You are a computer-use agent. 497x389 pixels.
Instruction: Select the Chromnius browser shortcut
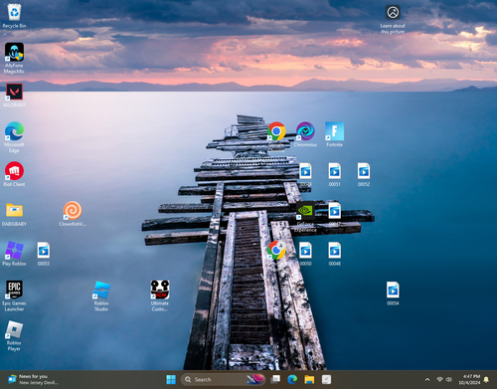[x=305, y=134]
